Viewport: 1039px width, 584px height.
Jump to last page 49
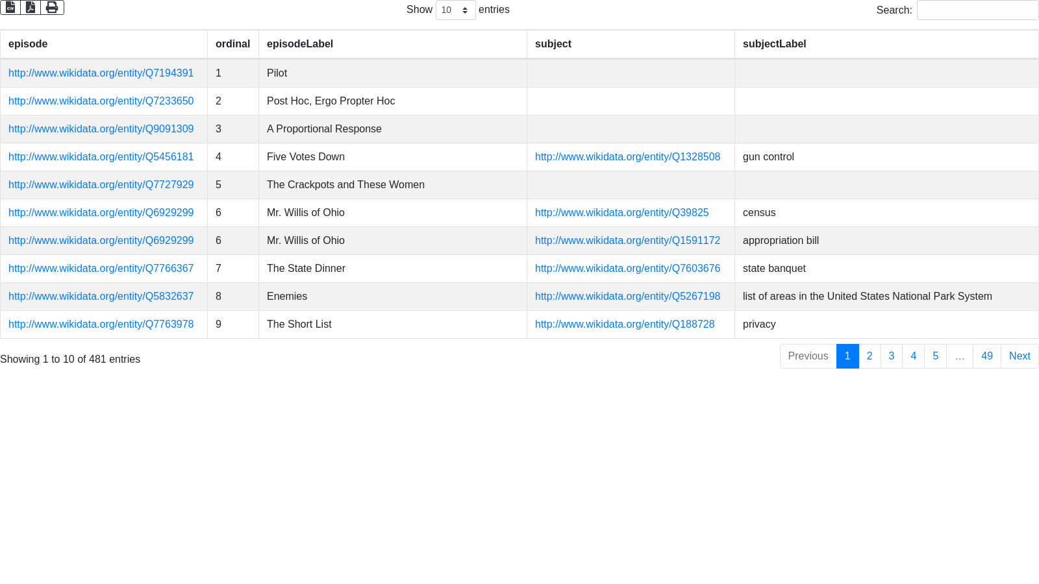pyautogui.click(x=986, y=356)
